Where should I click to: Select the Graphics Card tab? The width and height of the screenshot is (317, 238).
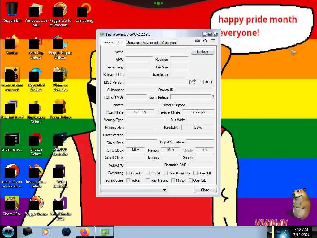point(113,42)
